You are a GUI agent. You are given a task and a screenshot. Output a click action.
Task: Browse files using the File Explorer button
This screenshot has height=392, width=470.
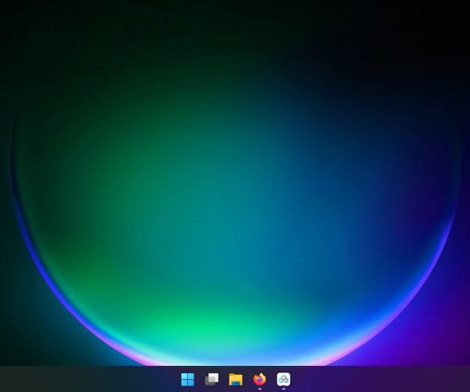(236, 379)
